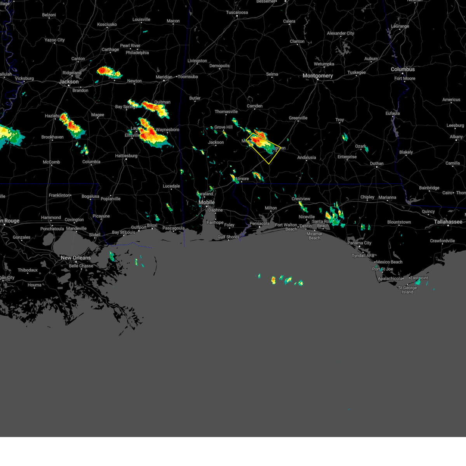
Task: Click the Americus city label
Action: pyautogui.click(x=451, y=100)
